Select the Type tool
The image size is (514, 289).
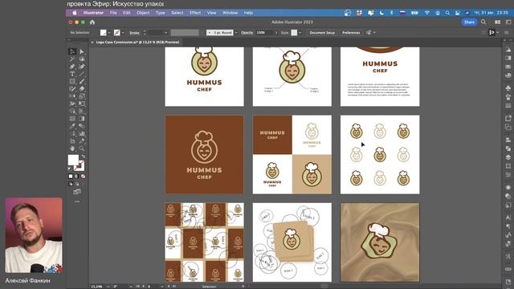pyautogui.click(x=72, y=74)
